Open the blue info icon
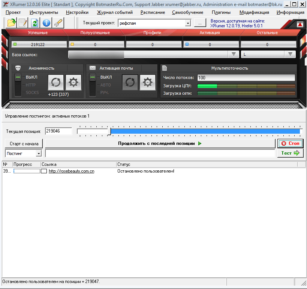The height and width of the screenshot is (289, 307). pyautogui.click(x=46, y=23)
